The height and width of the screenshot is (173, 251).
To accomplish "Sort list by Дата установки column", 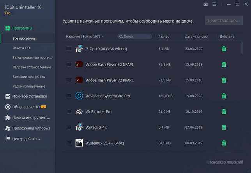I will pyautogui.click(x=197, y=37).
